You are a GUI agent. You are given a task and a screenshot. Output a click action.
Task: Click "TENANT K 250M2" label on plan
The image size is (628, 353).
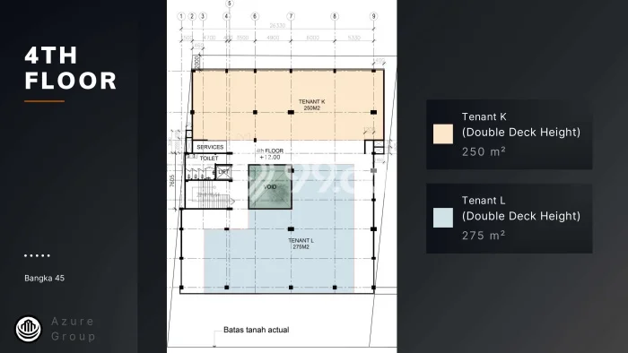(311, 105)
